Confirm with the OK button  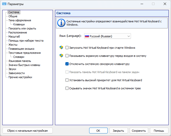point(98,131)
